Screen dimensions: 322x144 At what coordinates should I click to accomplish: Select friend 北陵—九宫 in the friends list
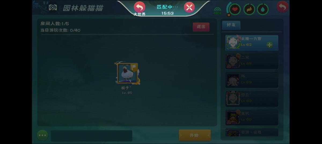[x=252, y=43]
